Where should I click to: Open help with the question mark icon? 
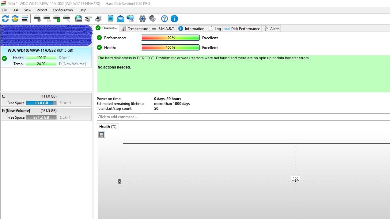pyautogui.click(x=165, y=19)
